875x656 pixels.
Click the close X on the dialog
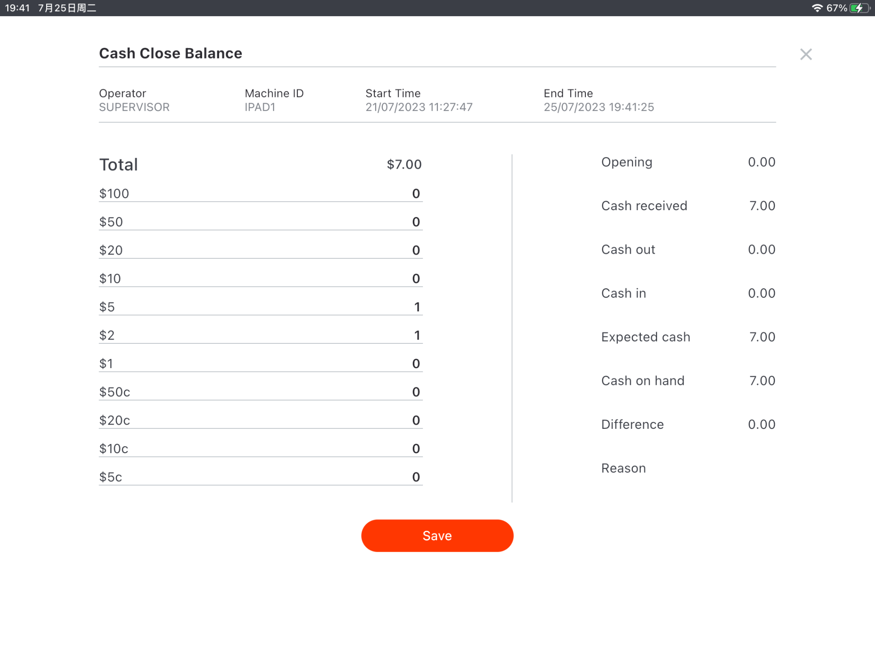pos(805,54)
